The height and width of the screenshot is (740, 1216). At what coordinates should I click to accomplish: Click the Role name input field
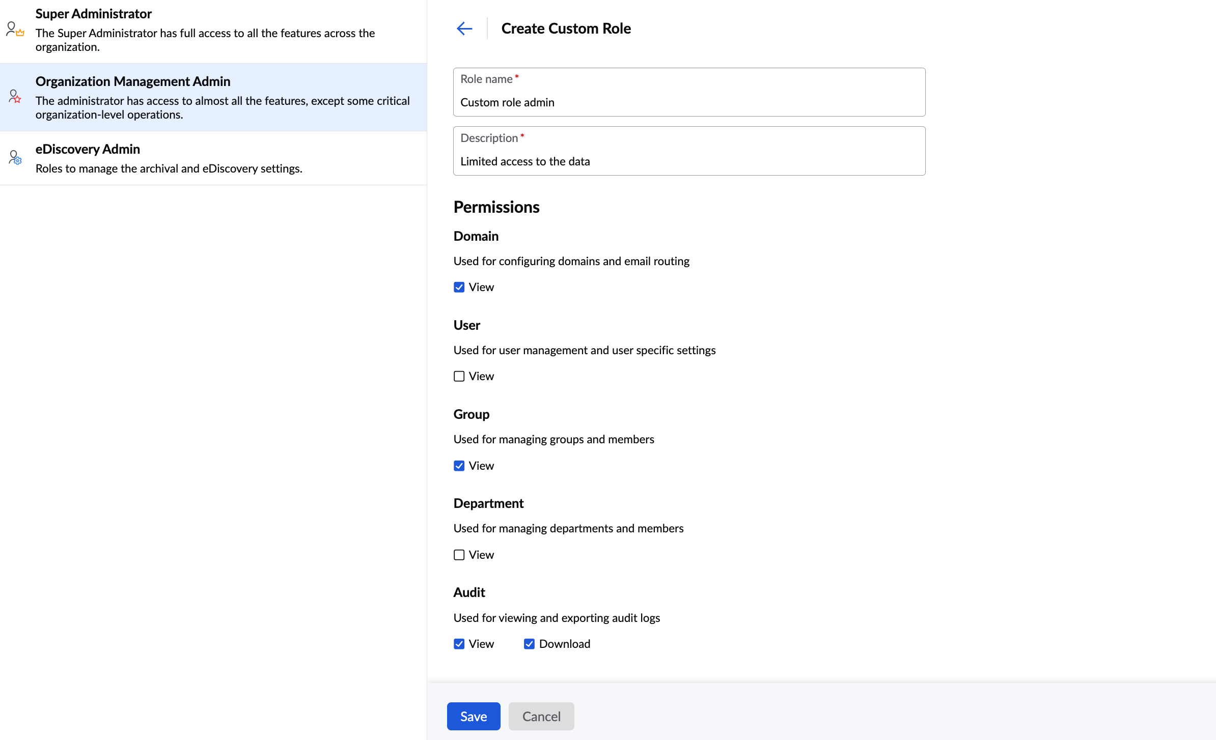[x=688, y=102]
